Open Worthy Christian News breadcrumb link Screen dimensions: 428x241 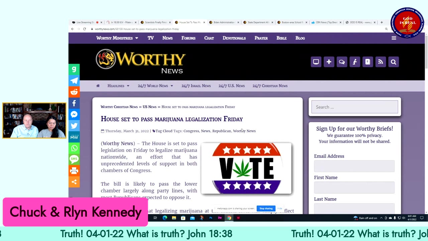point(119,107)
